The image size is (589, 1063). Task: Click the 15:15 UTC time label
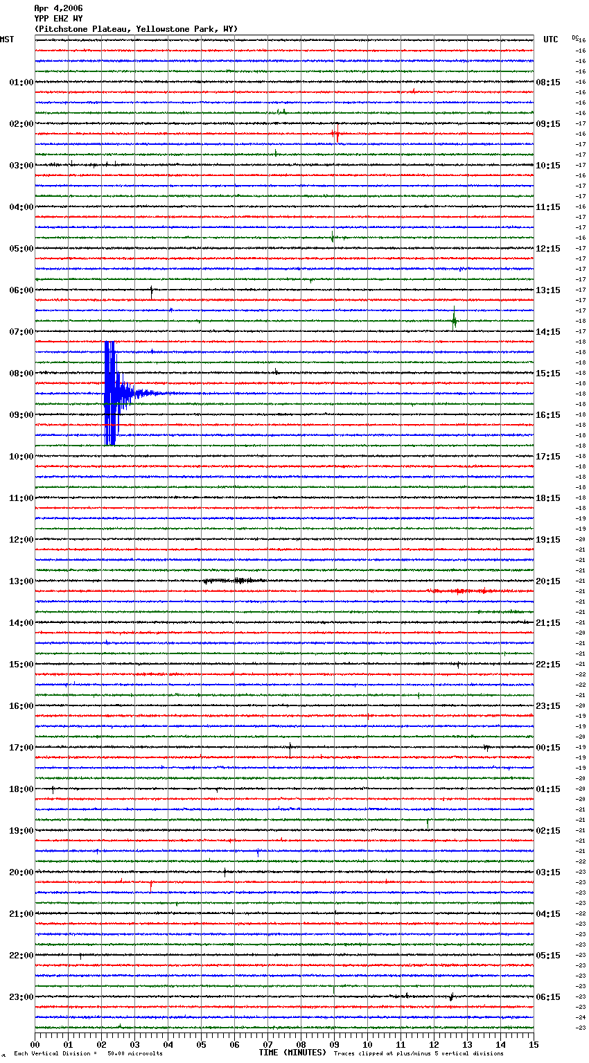(x=548, y=374)
